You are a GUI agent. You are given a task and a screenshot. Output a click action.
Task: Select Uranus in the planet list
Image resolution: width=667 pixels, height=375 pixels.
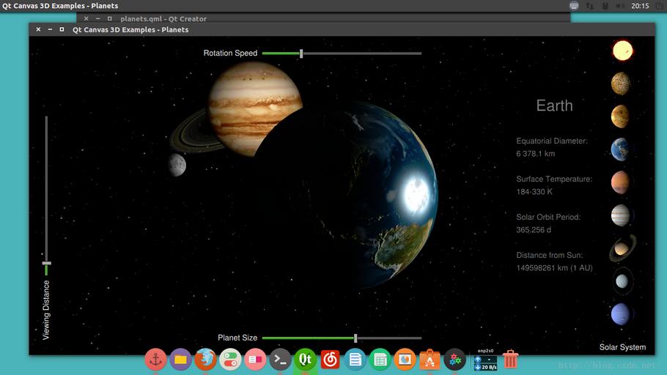point(622,281)
